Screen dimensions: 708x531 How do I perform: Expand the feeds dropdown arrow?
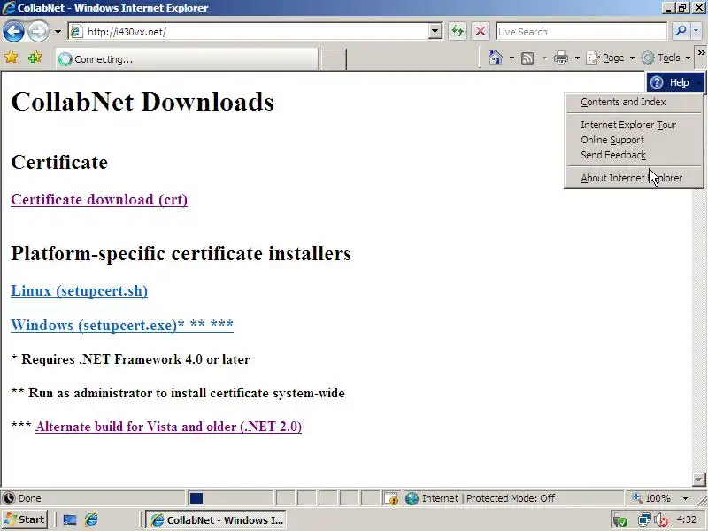point(544,58)
